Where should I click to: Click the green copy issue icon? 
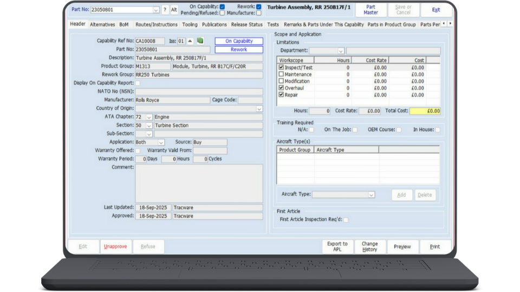point(200,41)
